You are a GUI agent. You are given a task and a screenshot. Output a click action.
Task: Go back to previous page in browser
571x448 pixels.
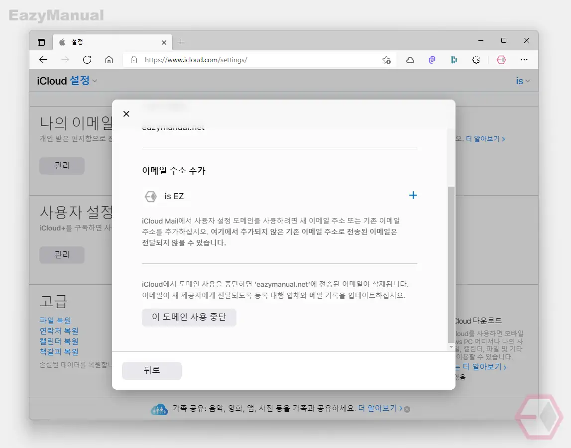tap(43, 60)
